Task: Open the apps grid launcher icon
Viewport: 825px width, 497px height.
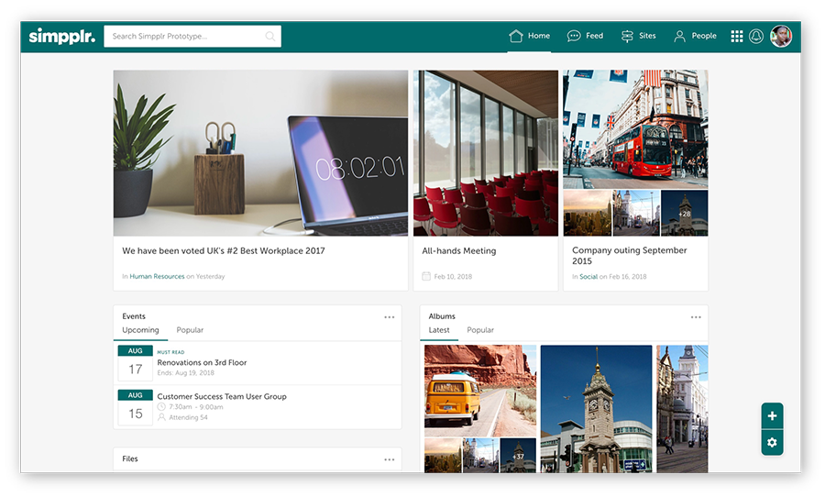Action: coord(737,36)
